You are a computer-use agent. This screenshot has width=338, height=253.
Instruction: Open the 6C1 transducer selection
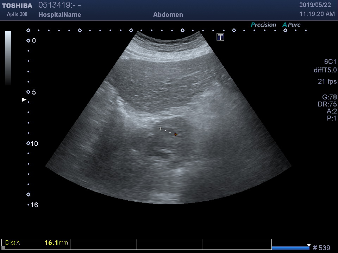point(330,62)
